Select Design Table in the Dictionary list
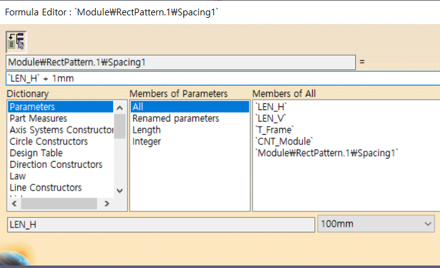Viewport: 440px width, 268px height. 60,152
